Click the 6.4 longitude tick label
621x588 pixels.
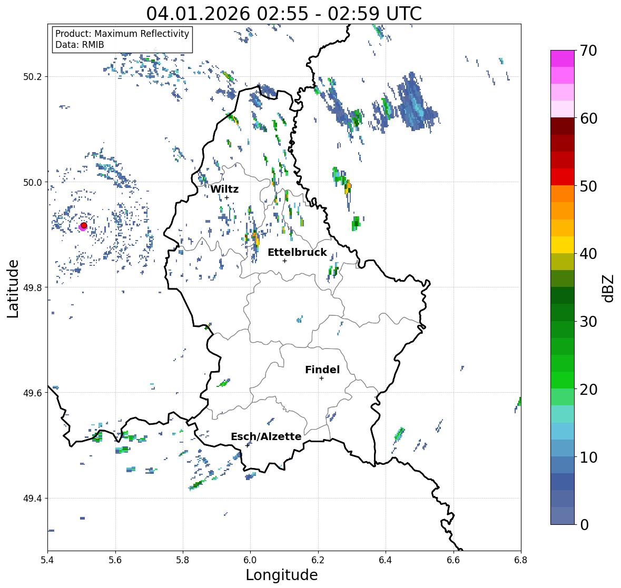[x=386, y=560]
